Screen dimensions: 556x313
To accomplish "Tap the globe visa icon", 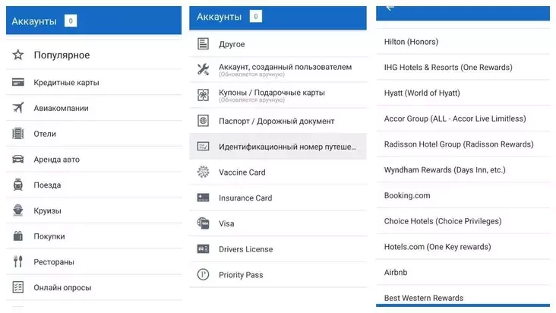I will tap(203, 223).
